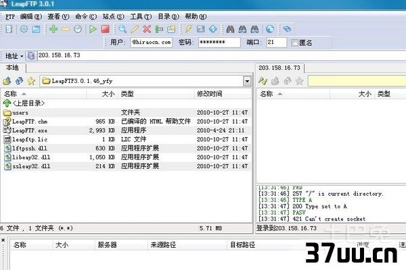Click the pencil edit icon
The image size is (406, 270).
(135, 29)
